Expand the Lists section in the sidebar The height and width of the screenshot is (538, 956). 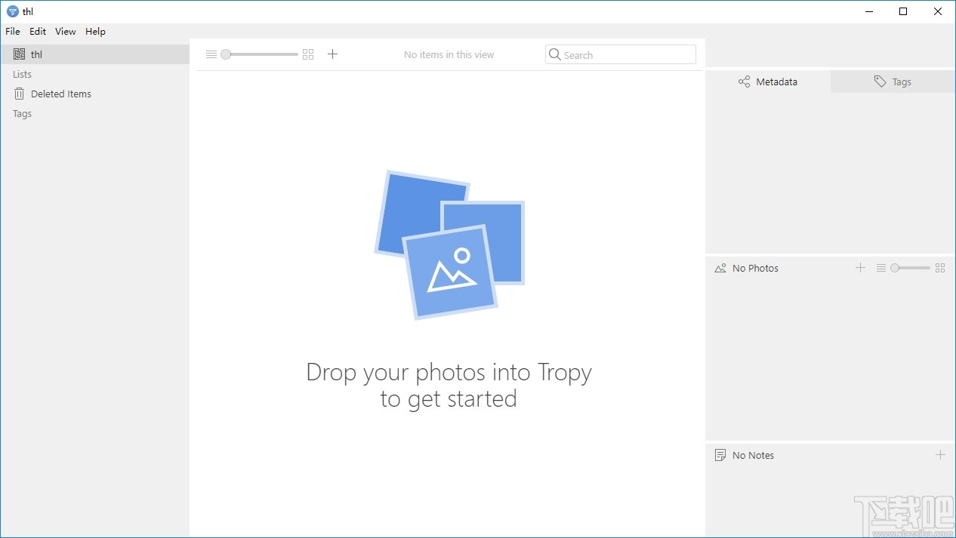pos(21,74)
